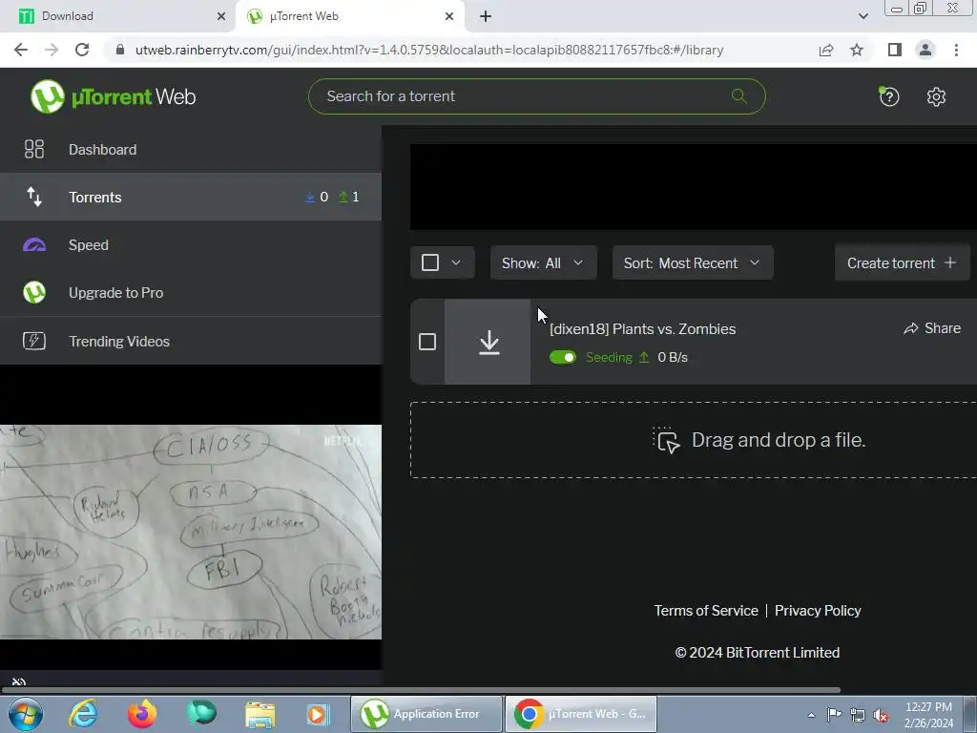Screen dimensions: 977x733
Task: Click the µTorrent Web logo
Action: click(x=114, y=96)
